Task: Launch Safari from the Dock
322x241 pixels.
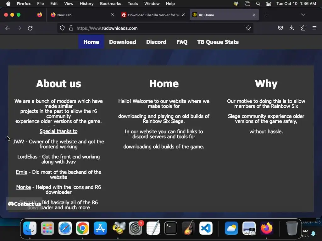Action: coord(65,228)
